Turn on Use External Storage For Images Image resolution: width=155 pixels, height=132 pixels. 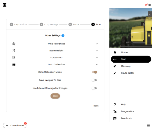tap(94, 88)
